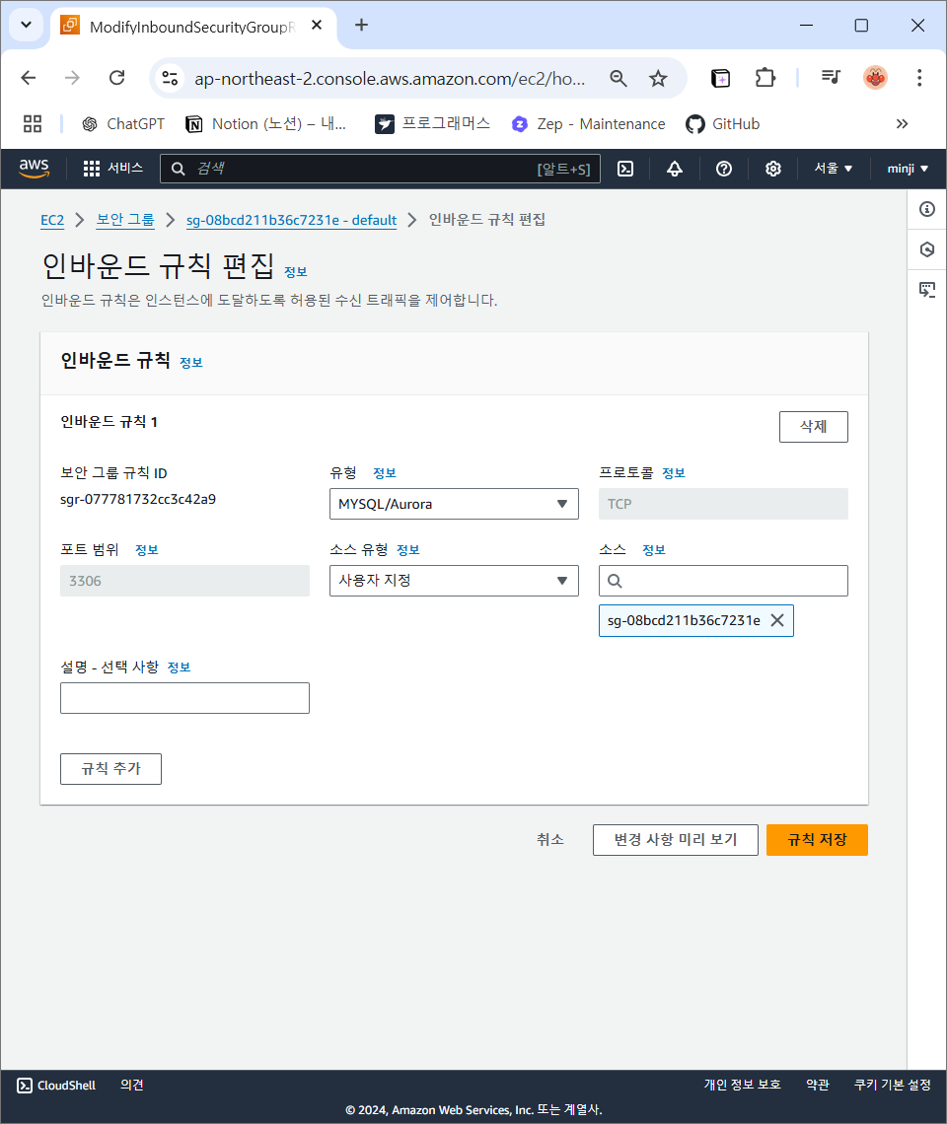Viewport: 947px width, 1124px height.
Task: Click the 규칙 저장 save rules button
Action: [x=817, y=839]
